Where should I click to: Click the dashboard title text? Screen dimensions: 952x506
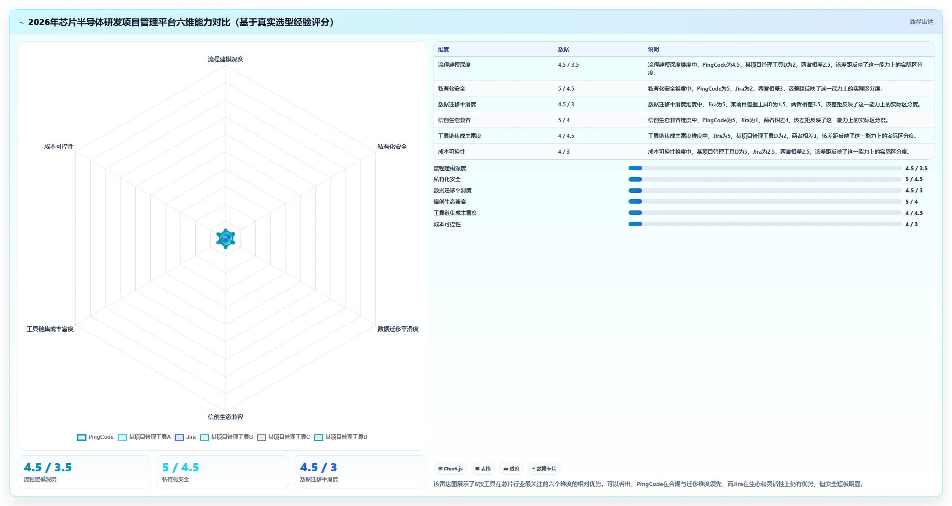[x=183, y=22]
